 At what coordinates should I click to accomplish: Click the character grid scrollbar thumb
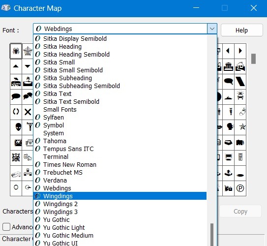click(x=253, y=59)
